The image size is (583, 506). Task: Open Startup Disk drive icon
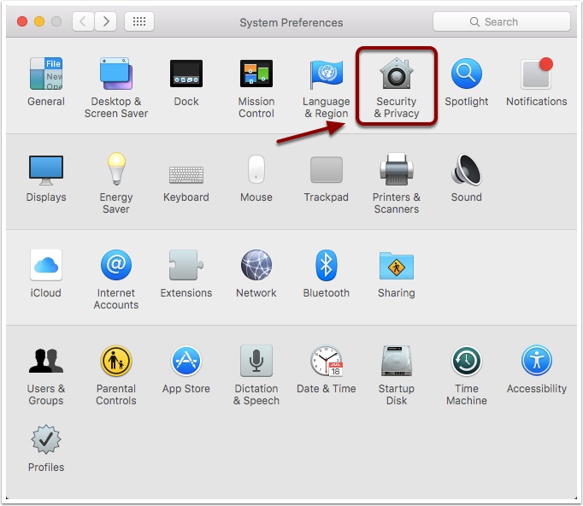tap(397, 360)
